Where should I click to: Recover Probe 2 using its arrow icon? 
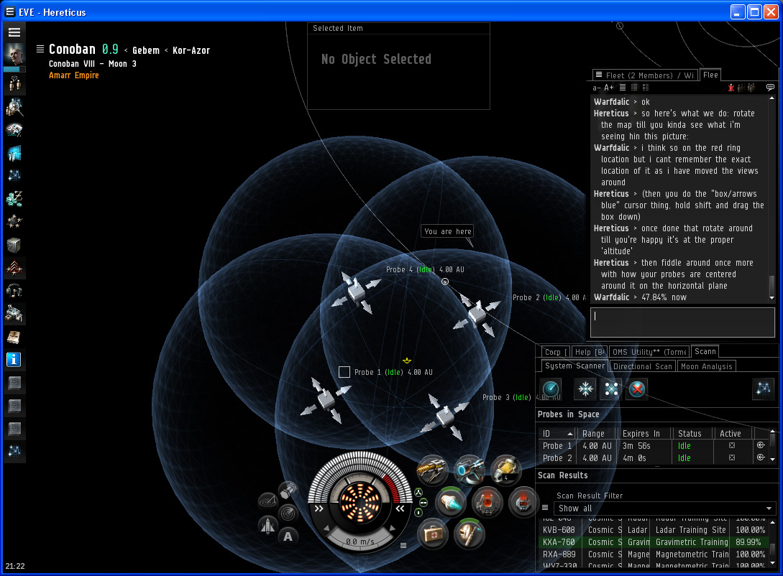[x=761, y=457]
